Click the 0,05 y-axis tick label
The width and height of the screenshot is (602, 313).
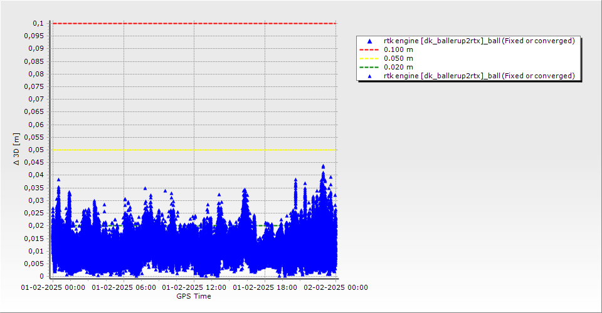click(36, 150)
